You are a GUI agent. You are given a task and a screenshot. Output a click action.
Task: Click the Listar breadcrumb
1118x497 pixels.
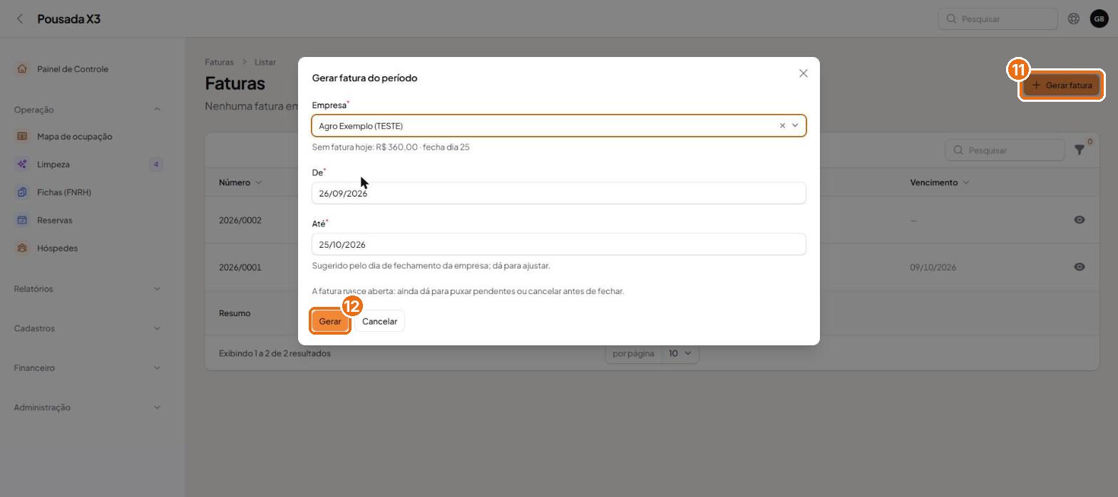(265, 63)
